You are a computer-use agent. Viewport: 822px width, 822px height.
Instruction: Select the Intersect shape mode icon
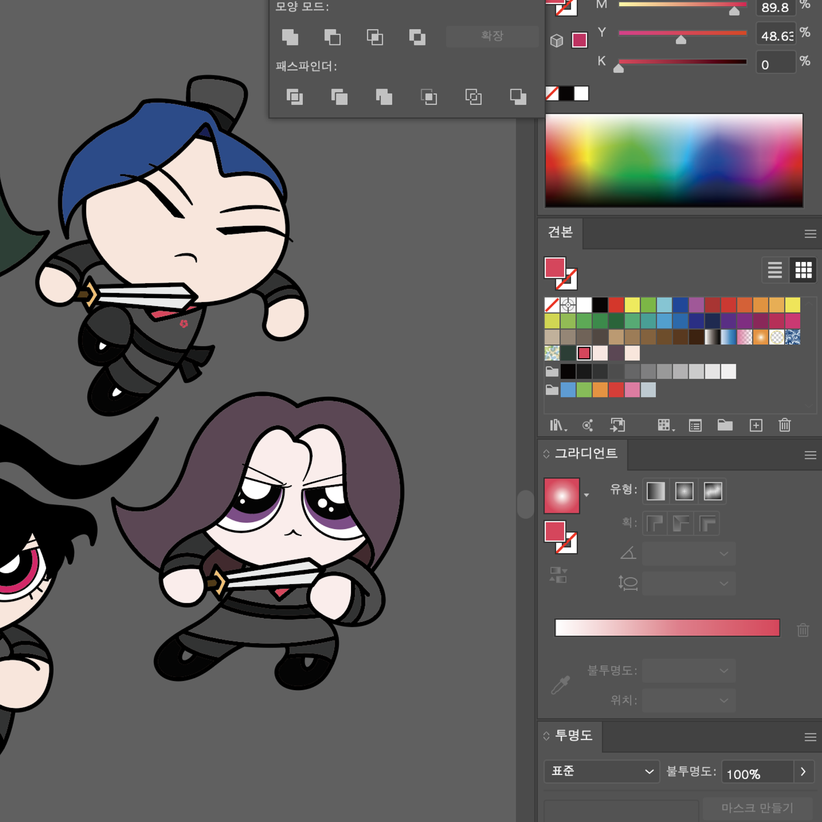coord(375,37)
